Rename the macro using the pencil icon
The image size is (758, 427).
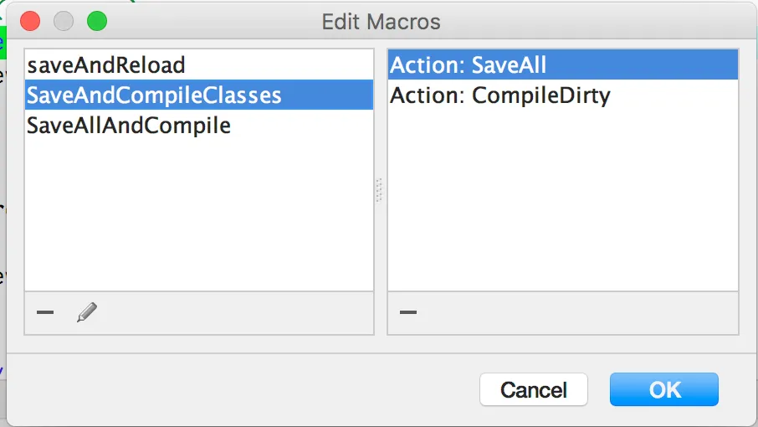[x=86, y=313]
